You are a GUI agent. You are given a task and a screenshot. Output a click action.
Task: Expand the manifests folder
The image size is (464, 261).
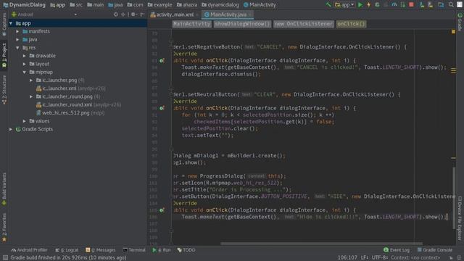pos(17,31)
